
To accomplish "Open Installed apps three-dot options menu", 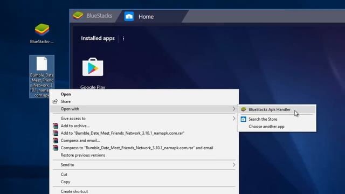I will 123,38.
